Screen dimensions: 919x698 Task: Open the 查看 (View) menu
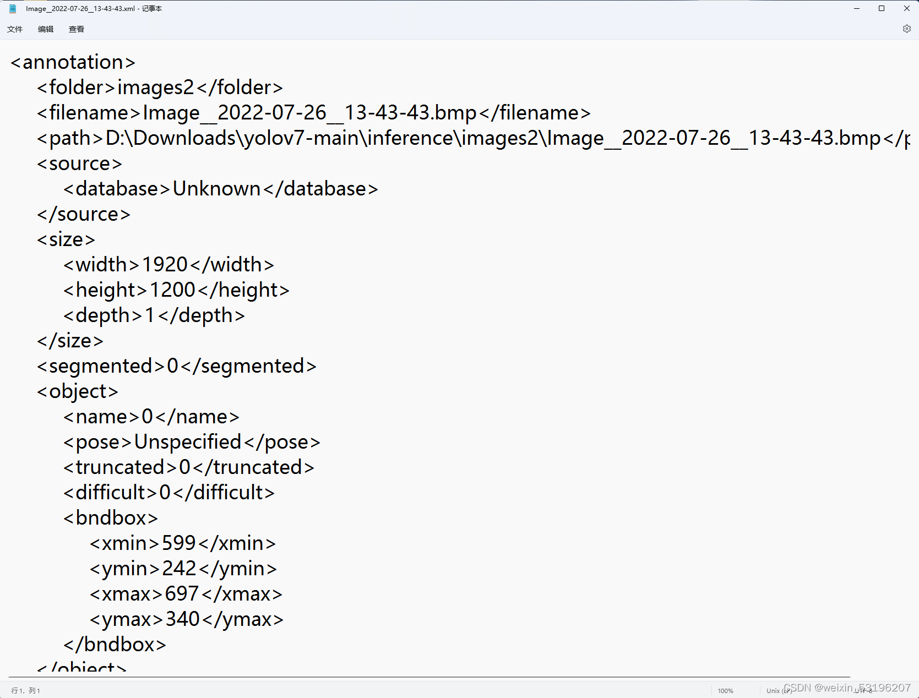pyautogui.click(x=77, y=29)
